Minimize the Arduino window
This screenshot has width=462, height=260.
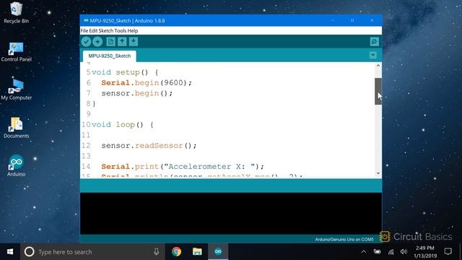(x=333, y=20)
